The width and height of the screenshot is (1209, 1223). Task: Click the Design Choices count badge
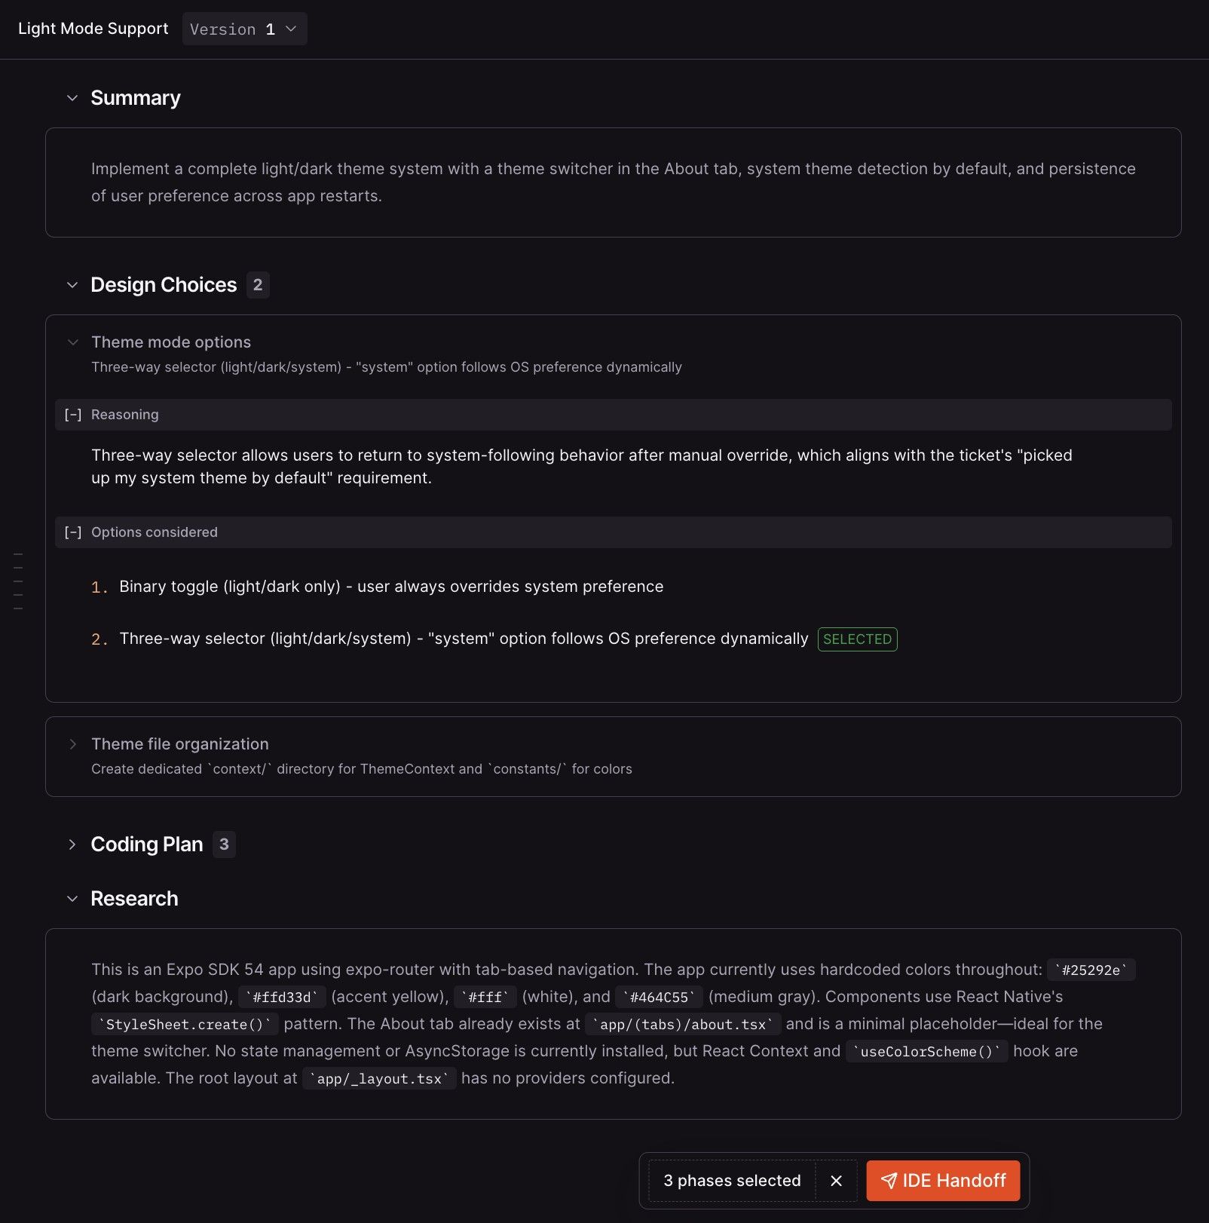pos(258,285)
